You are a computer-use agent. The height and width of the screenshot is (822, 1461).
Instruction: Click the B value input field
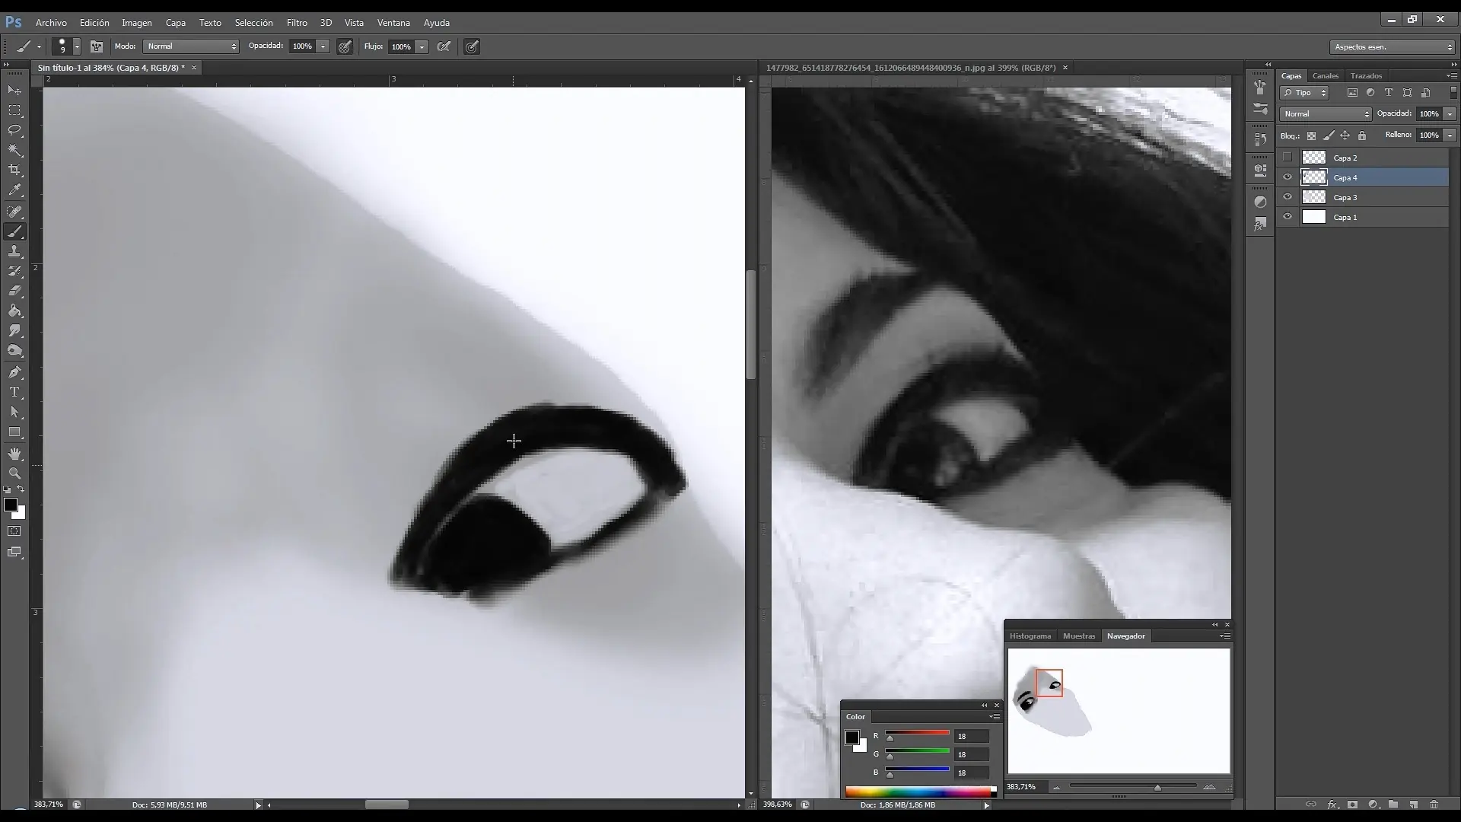(x=972, y=773)
